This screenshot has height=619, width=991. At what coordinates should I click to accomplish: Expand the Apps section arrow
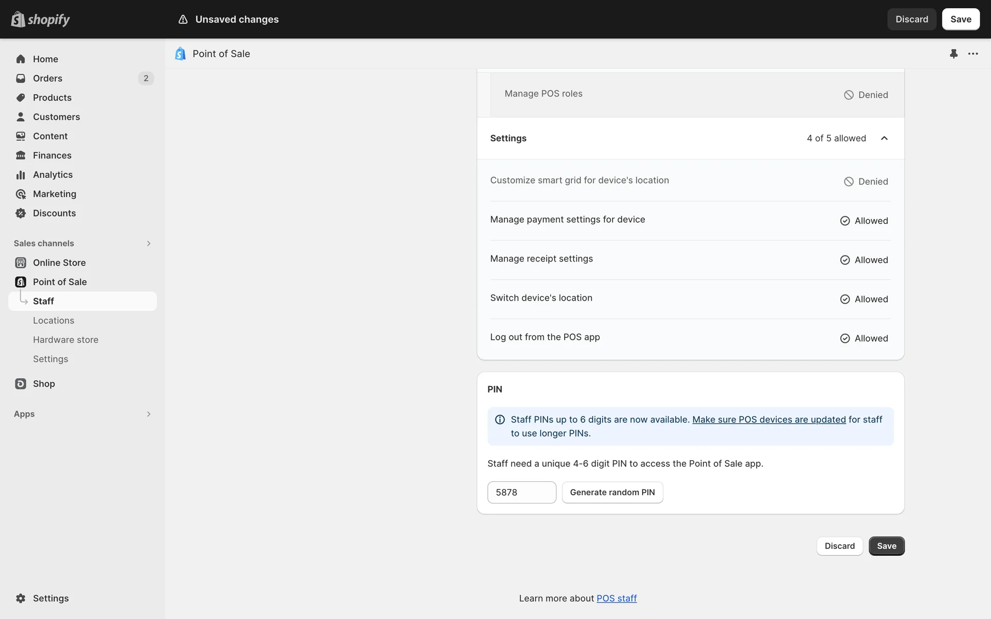(149, 414)
